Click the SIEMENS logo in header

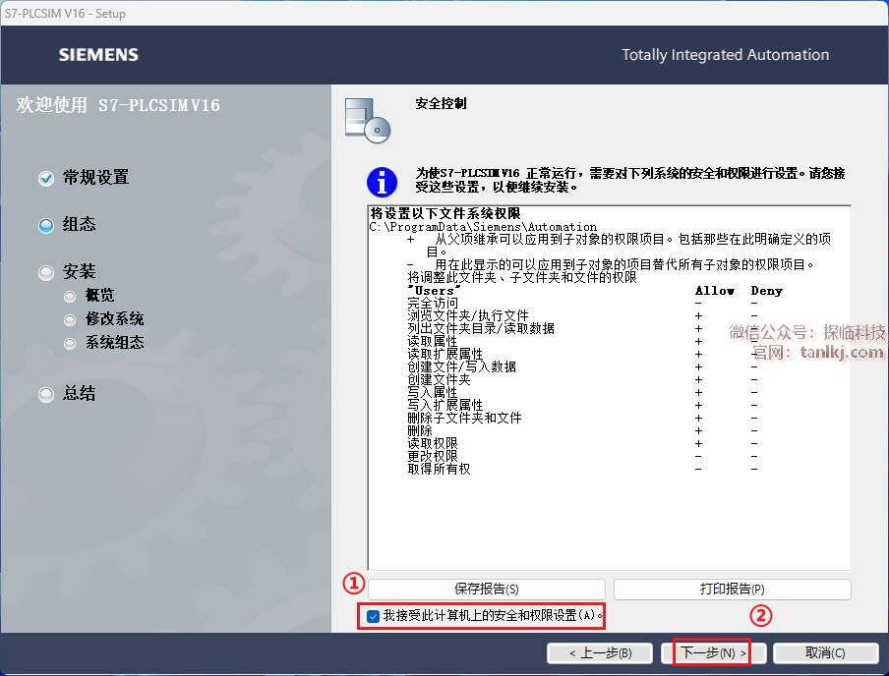98,54
